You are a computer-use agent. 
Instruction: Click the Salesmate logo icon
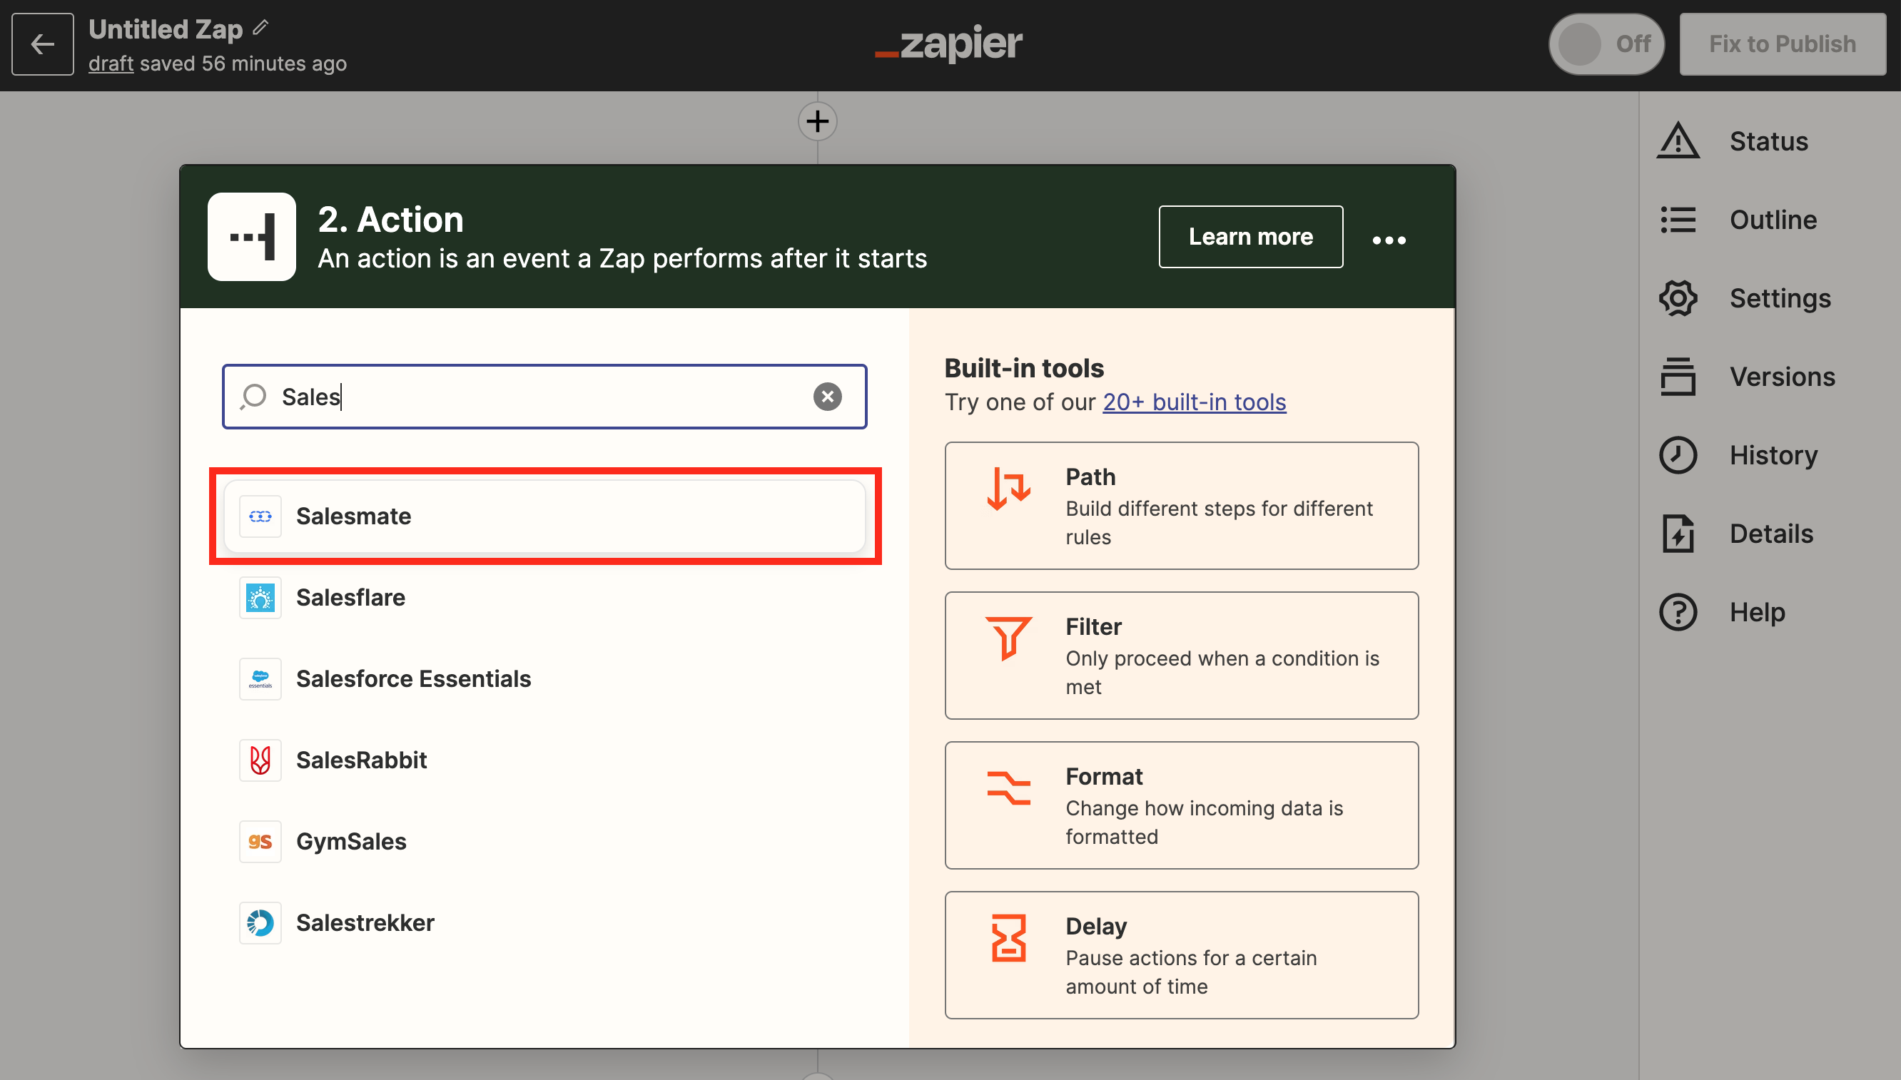coord(260,516)
